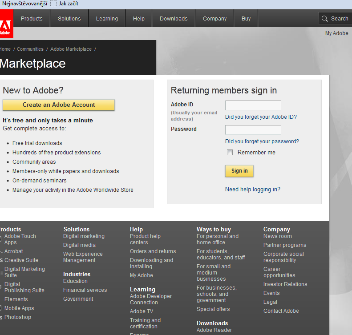Screen dimensions: 352x335
Task: Open Jak začít bookmark
Action: tap(69, 4)
